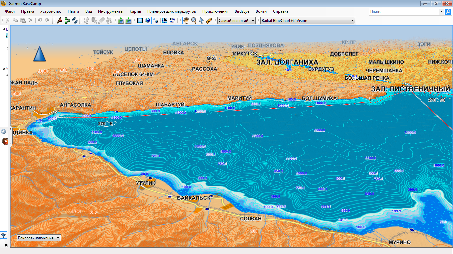The height and width of the screenshot is (254, 453).
Task: Expand the panel arrow beside swirl icon
Action: pyautogui.click(x=11, y=143)
